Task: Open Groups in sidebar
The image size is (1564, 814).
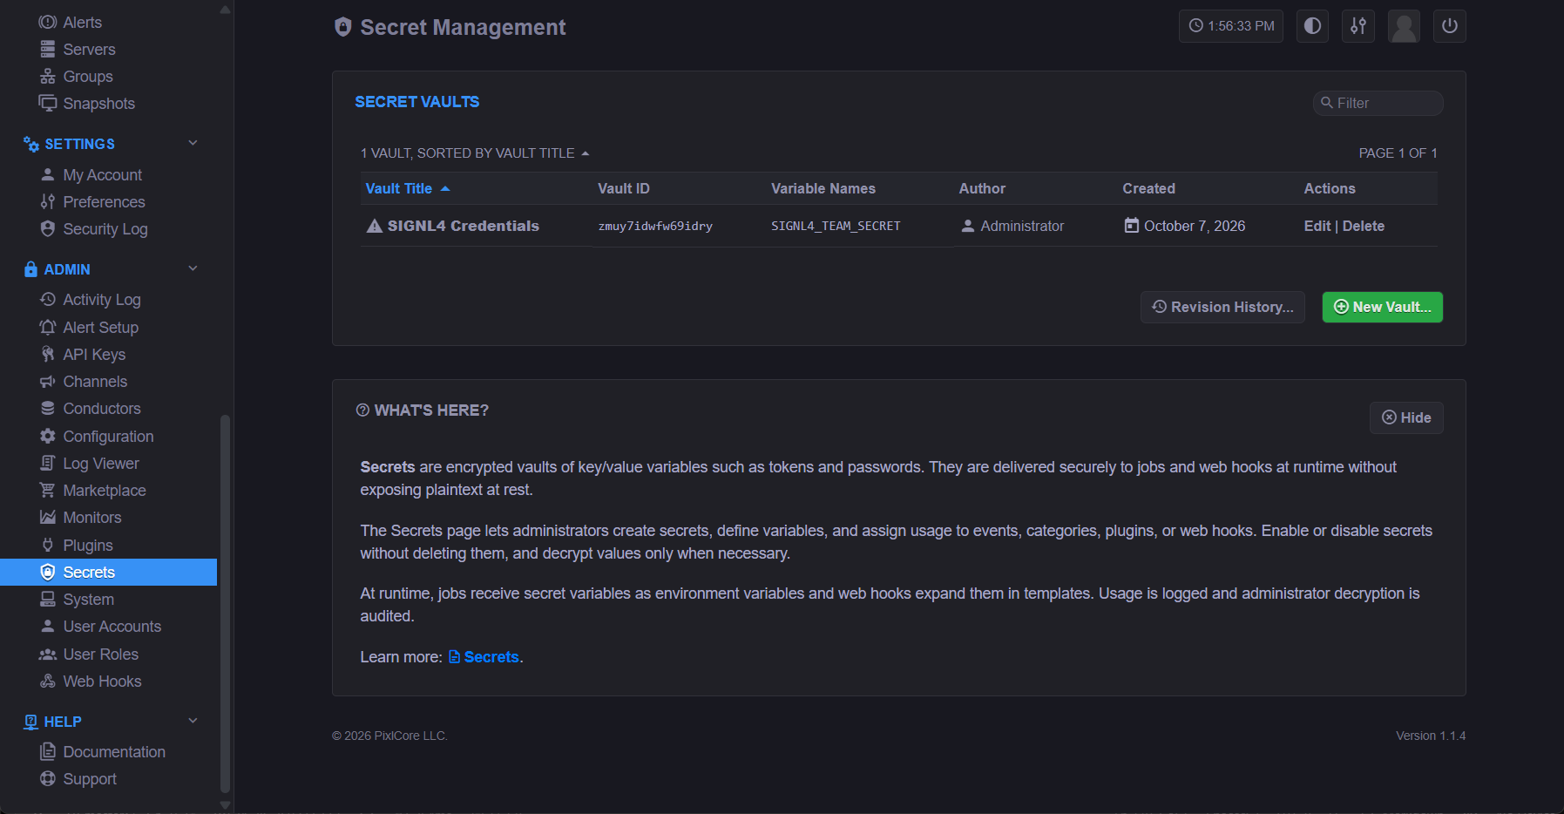Action: [x=88, y=77]
